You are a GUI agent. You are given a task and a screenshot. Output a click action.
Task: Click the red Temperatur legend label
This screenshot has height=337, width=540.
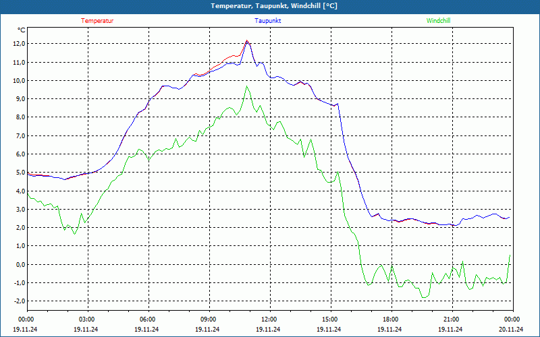97,21
